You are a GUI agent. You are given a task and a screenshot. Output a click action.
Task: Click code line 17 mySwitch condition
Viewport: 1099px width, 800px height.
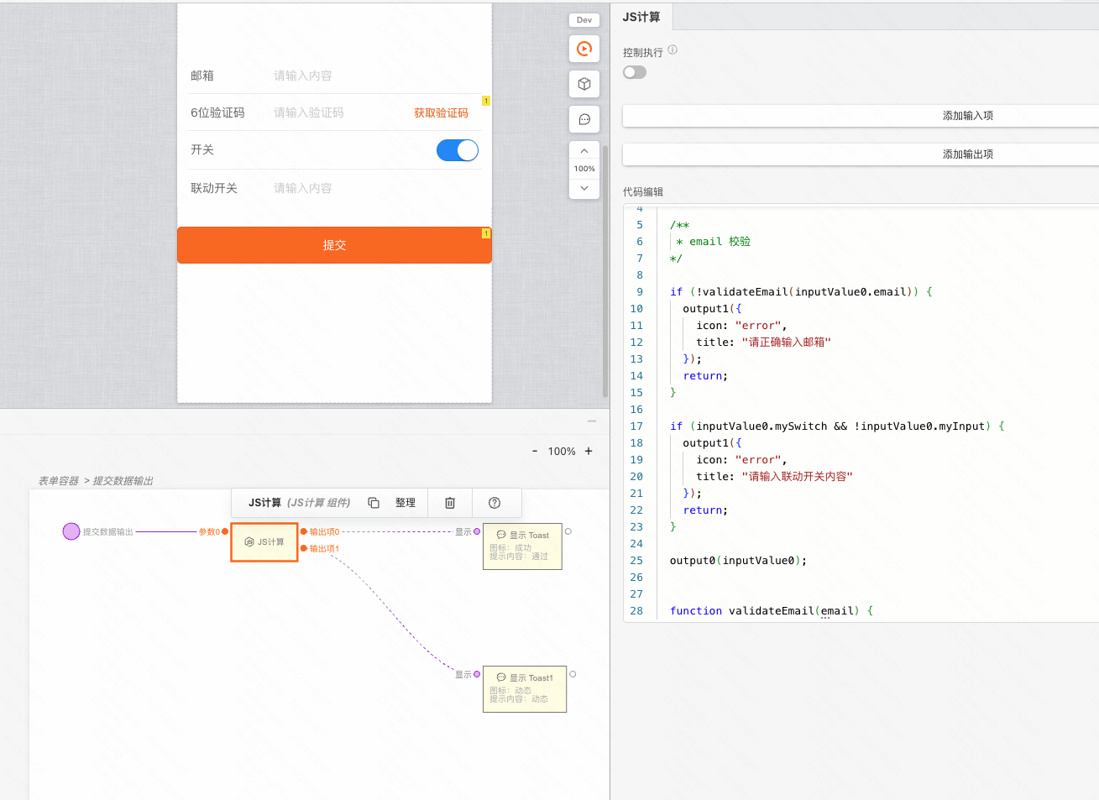pos(837,426)
